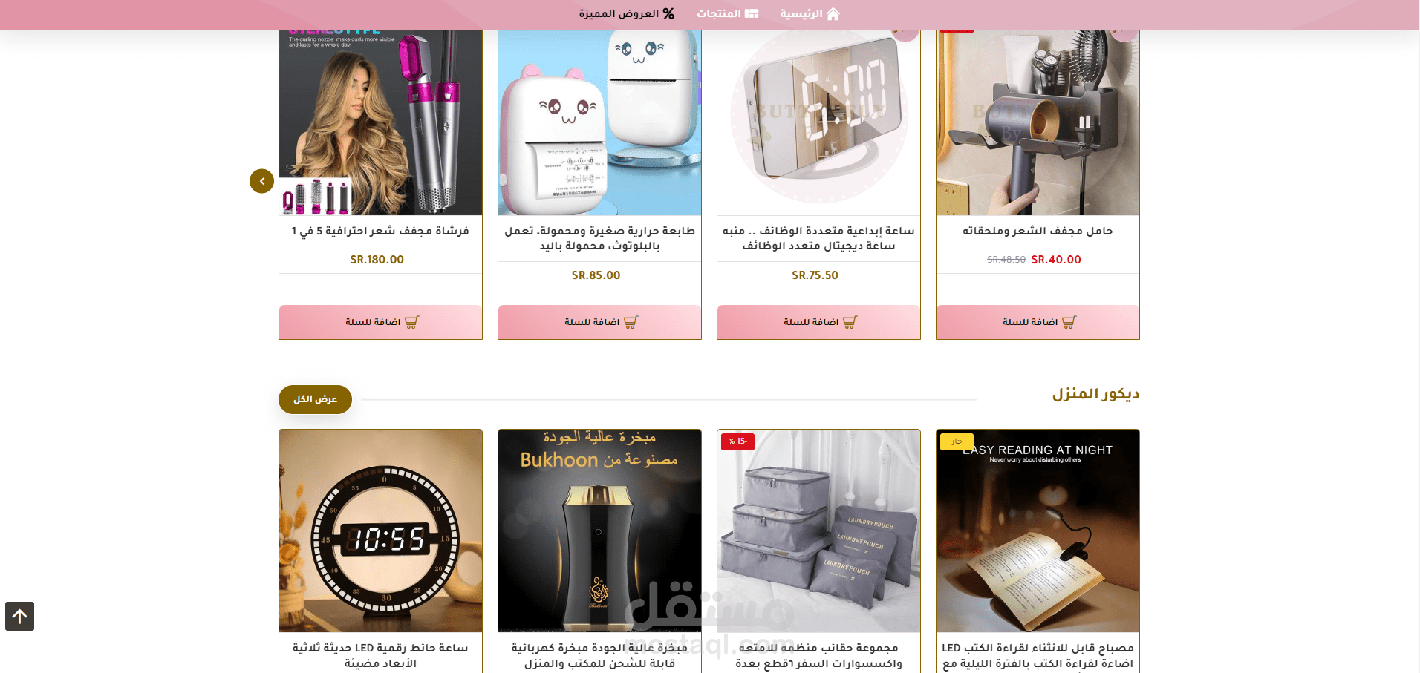Click the percent icon in navigation bar
Screen dimensions: 1420x673
[668, 14]
